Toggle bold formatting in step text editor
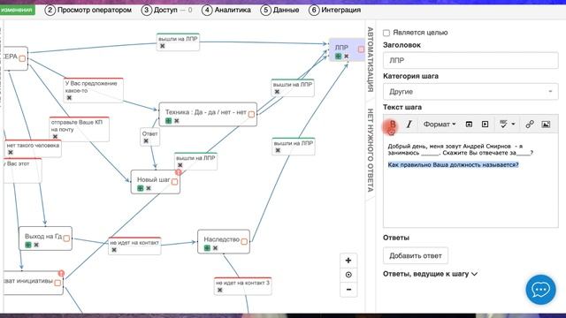Viewport: 566px width, 318px height. pos(393,125)
